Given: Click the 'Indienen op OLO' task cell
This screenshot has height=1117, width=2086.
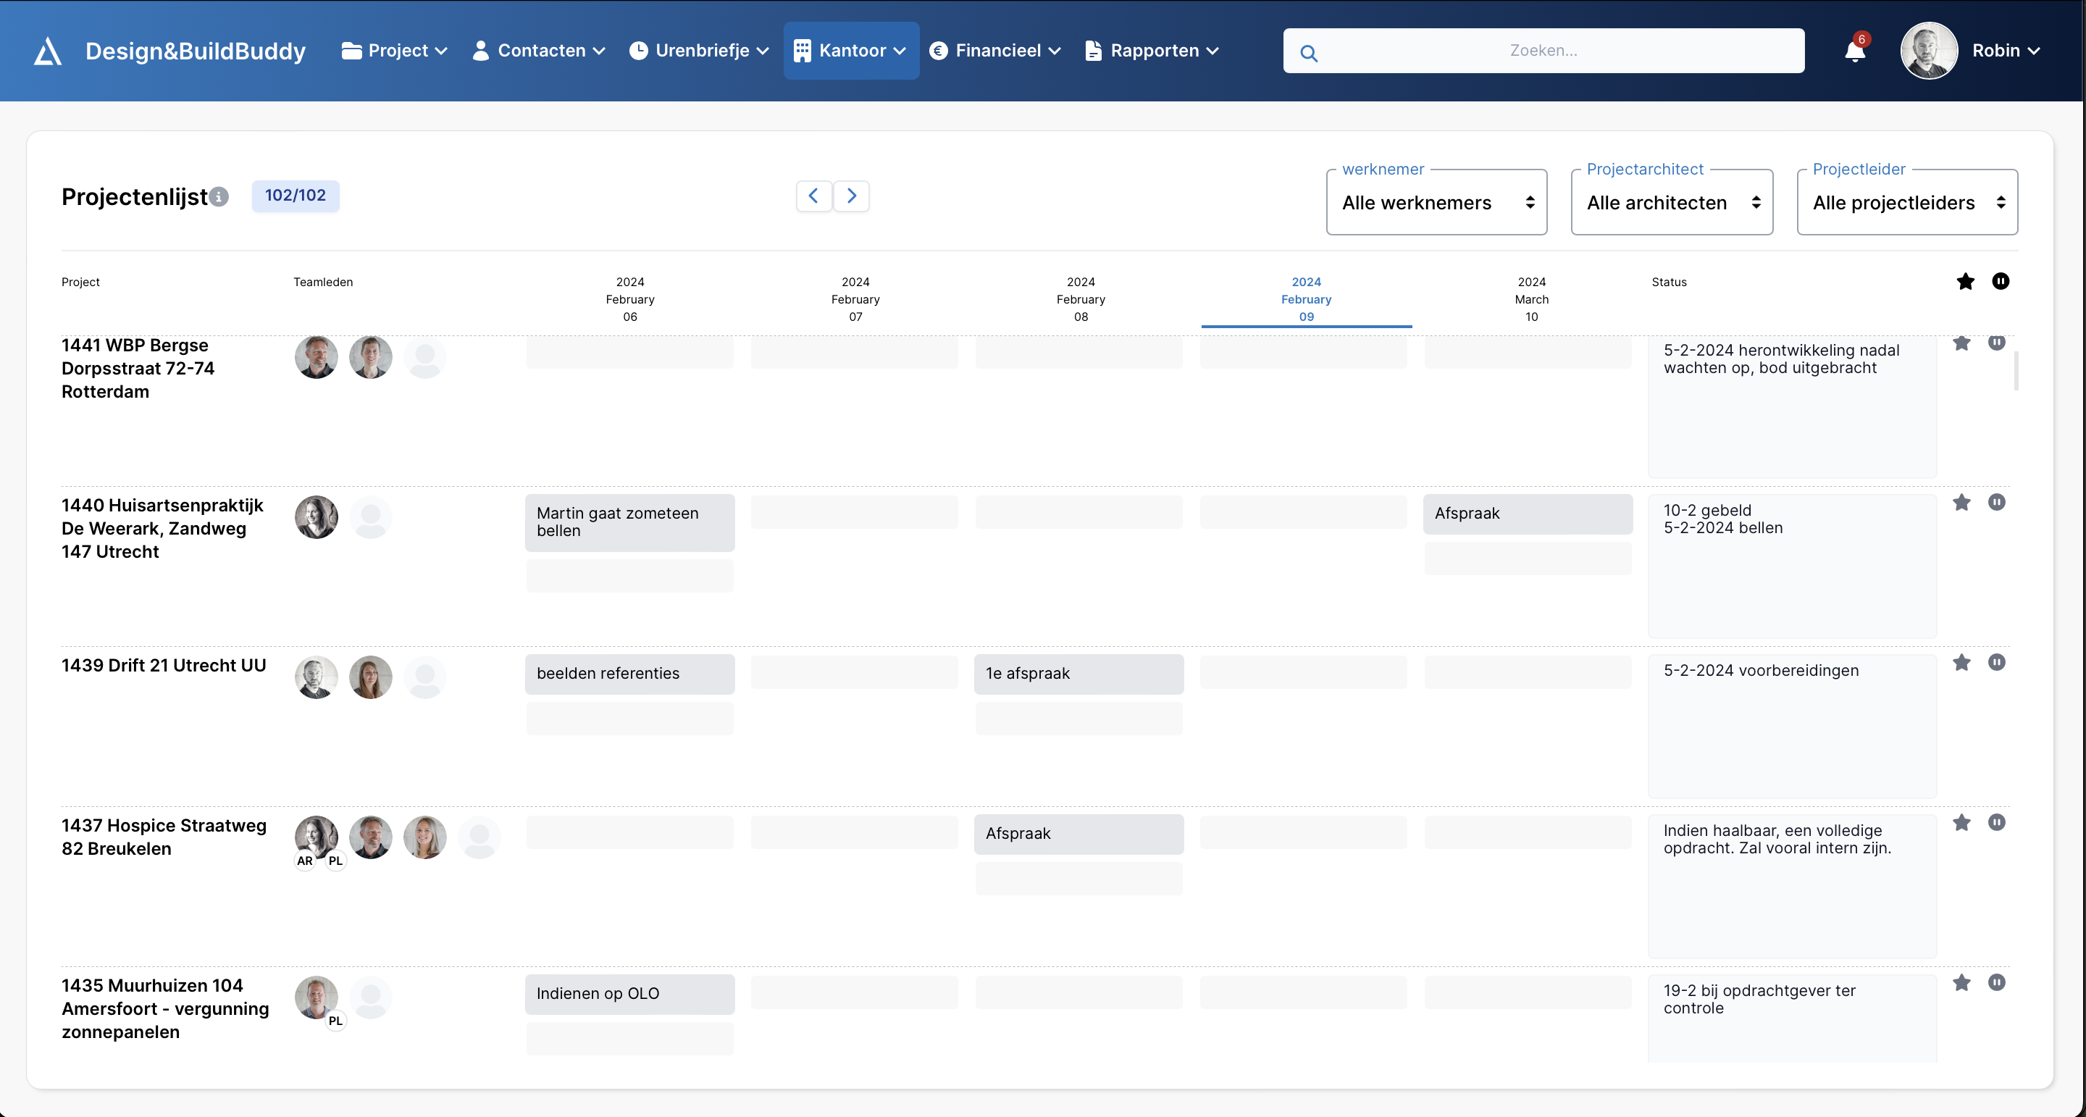Looking at the screenshot, I should (x=630, y=994).
